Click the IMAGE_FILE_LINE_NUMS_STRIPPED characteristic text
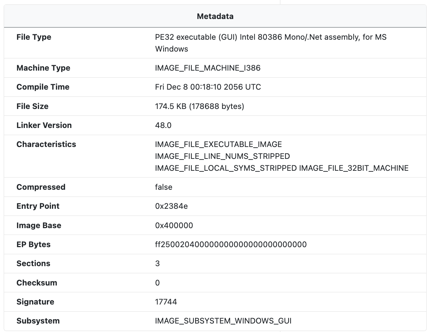The height and width of the screenshot is (332, 429). (222, 156)
